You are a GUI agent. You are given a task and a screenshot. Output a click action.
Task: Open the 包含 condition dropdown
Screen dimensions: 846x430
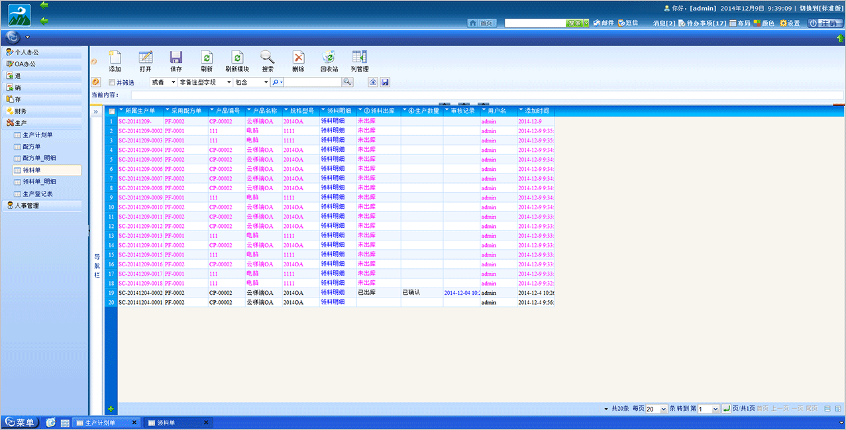[x=252, y=82]
